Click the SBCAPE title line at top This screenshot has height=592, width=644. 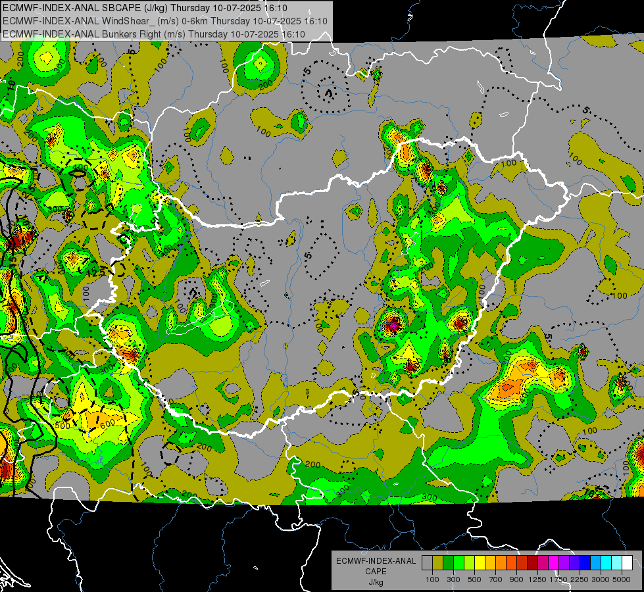tap(145, 8)
